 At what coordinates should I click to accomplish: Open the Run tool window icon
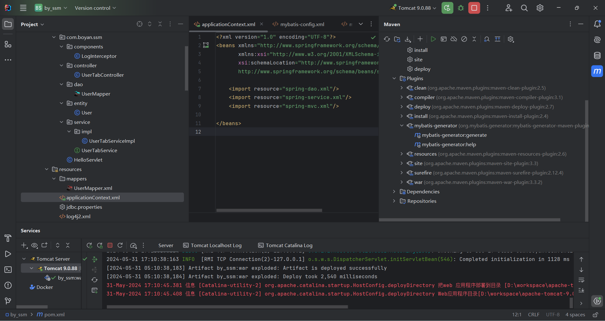pyautogui.click(x=8, y=254)
